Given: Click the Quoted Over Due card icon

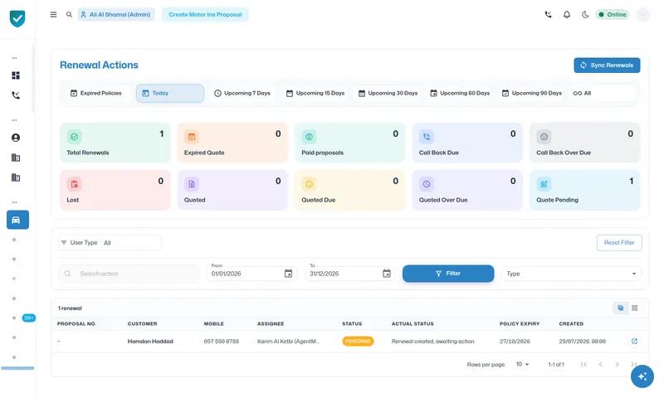Looking at the screenshot, I should tap(427, 184).
